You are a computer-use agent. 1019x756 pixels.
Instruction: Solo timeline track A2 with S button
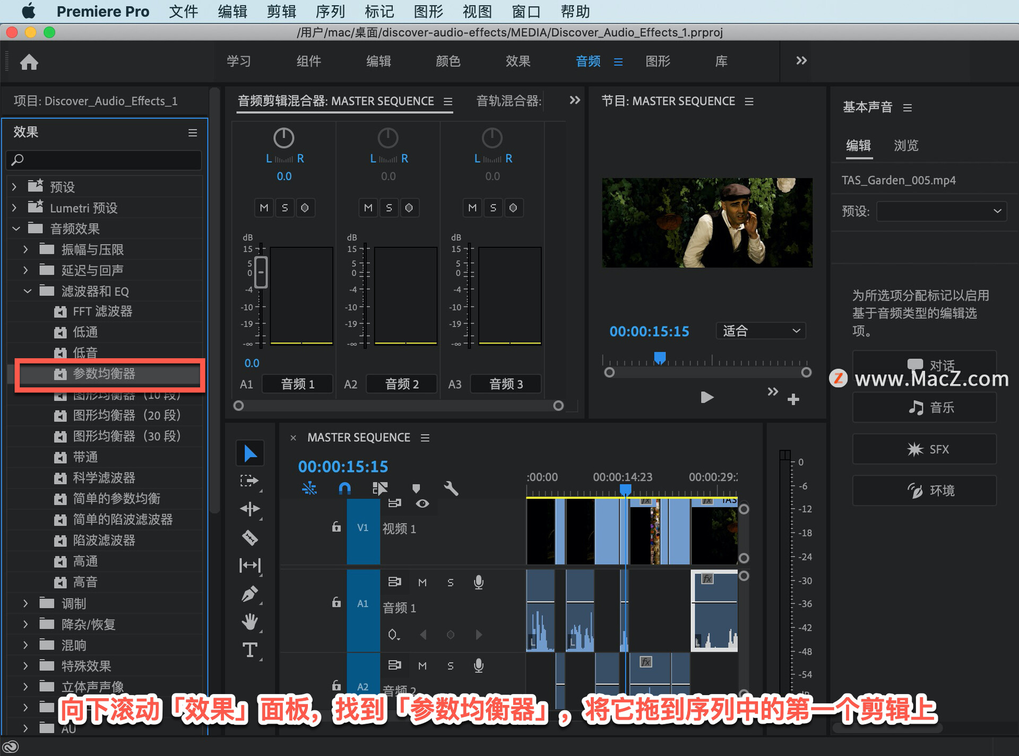tap(451, 666)
